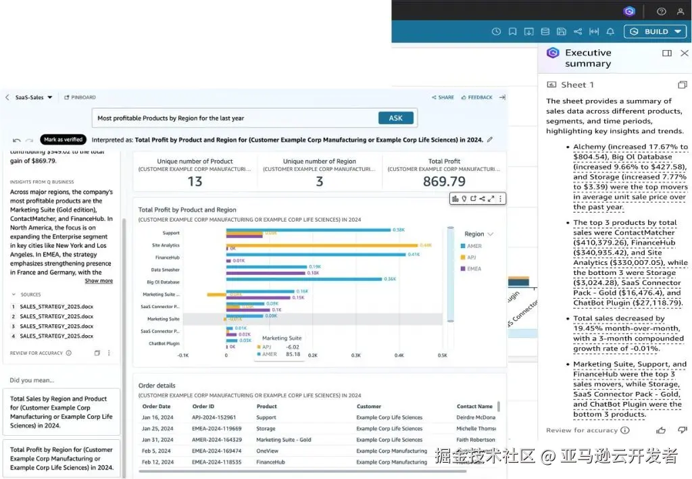Screen dimensions: 692x479
Task: Change visual type via chart icon on visual toolbar
Action: click(x=455, y=199)
